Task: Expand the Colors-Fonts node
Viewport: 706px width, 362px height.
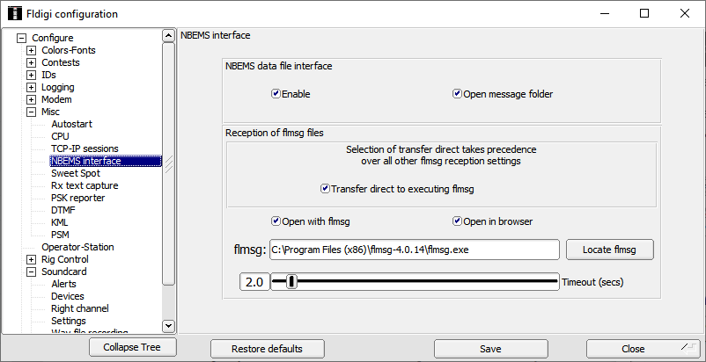Action: 31,50
